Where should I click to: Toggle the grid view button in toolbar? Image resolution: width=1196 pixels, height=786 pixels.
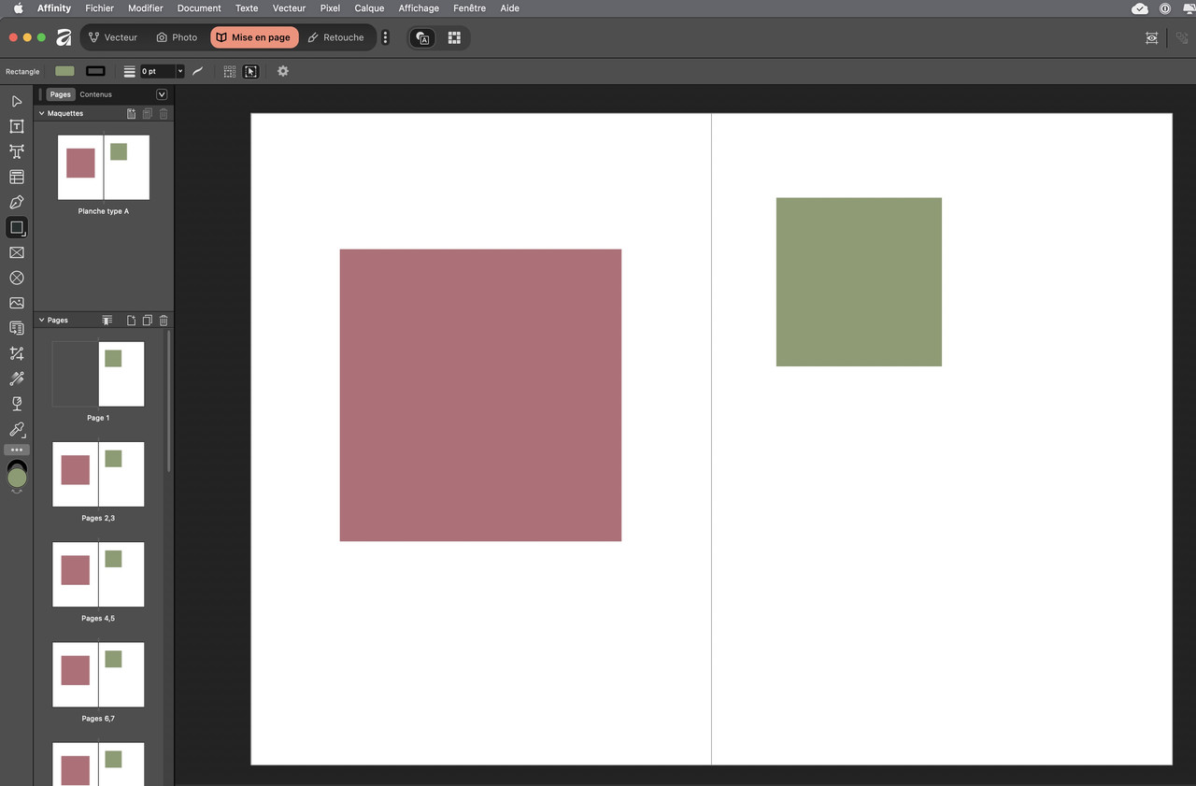coord(454,37)
